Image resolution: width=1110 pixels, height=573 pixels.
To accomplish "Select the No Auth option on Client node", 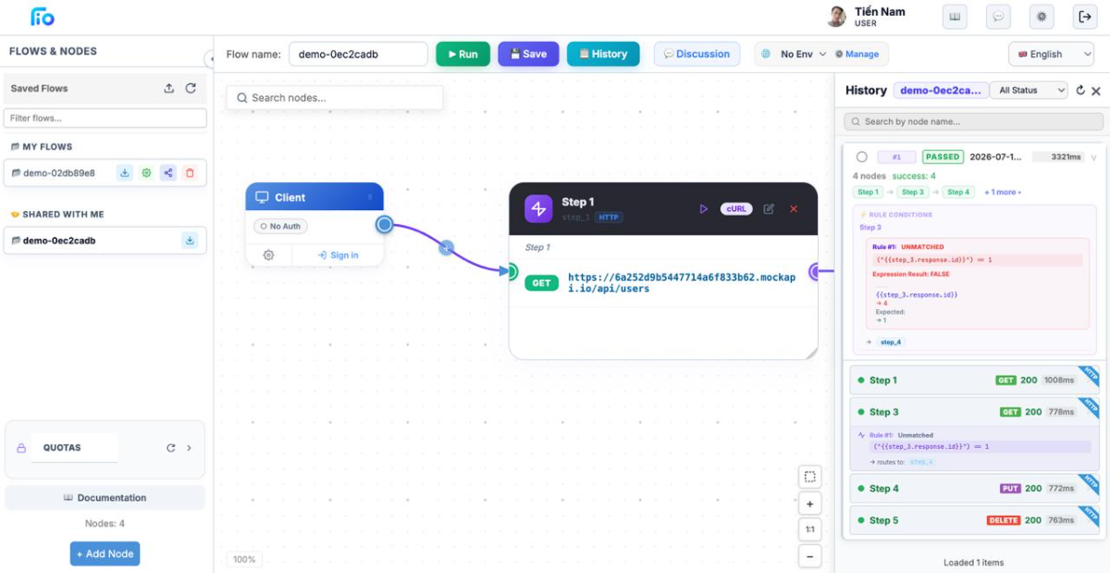I will 281,226.
